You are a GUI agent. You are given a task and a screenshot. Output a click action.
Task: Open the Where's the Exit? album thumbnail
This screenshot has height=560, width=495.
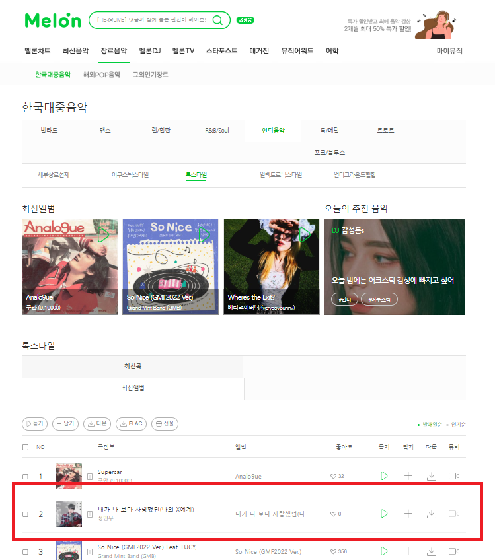click(271, 267)
